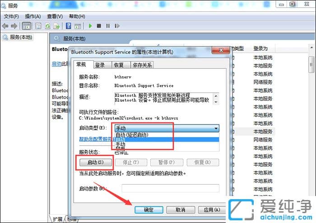316x223 pixels.
Task: Click the Stop service square icon
Action: click(99, 26)
